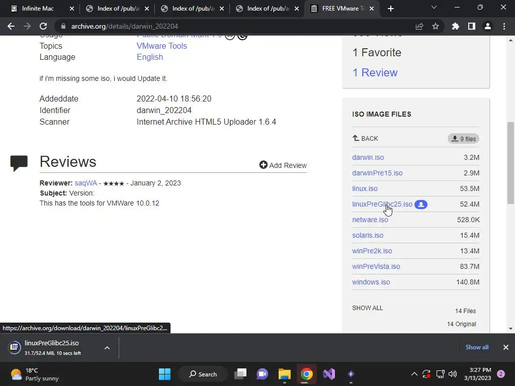Share this page via the share icon
This screenshot has height=386, width=515.
[x=419, y=26]
